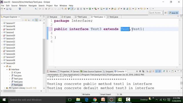Open the Navigate menu
Image resolution: width=183 pixels, height=103 pixels.
coord(33,6)
